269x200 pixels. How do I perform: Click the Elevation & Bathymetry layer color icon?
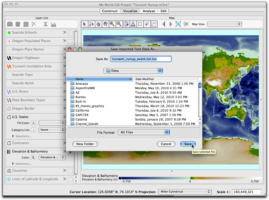(x=9, y=151)
